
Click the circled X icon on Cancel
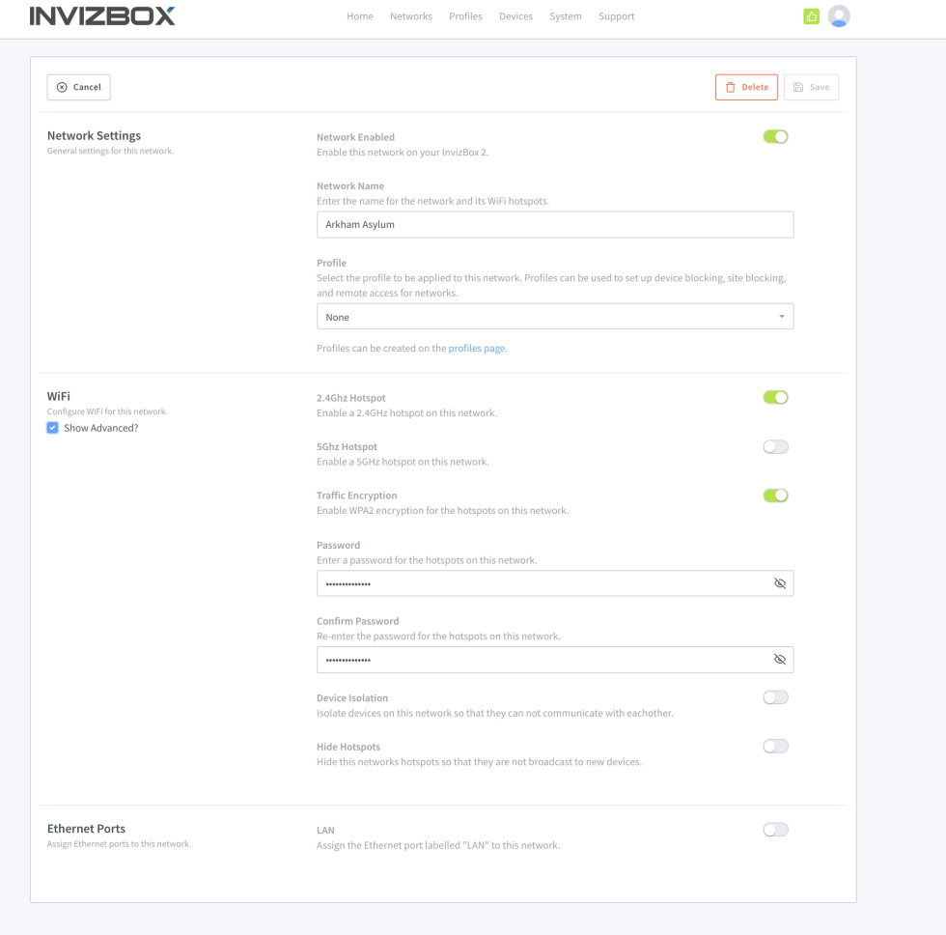(60, 86)
